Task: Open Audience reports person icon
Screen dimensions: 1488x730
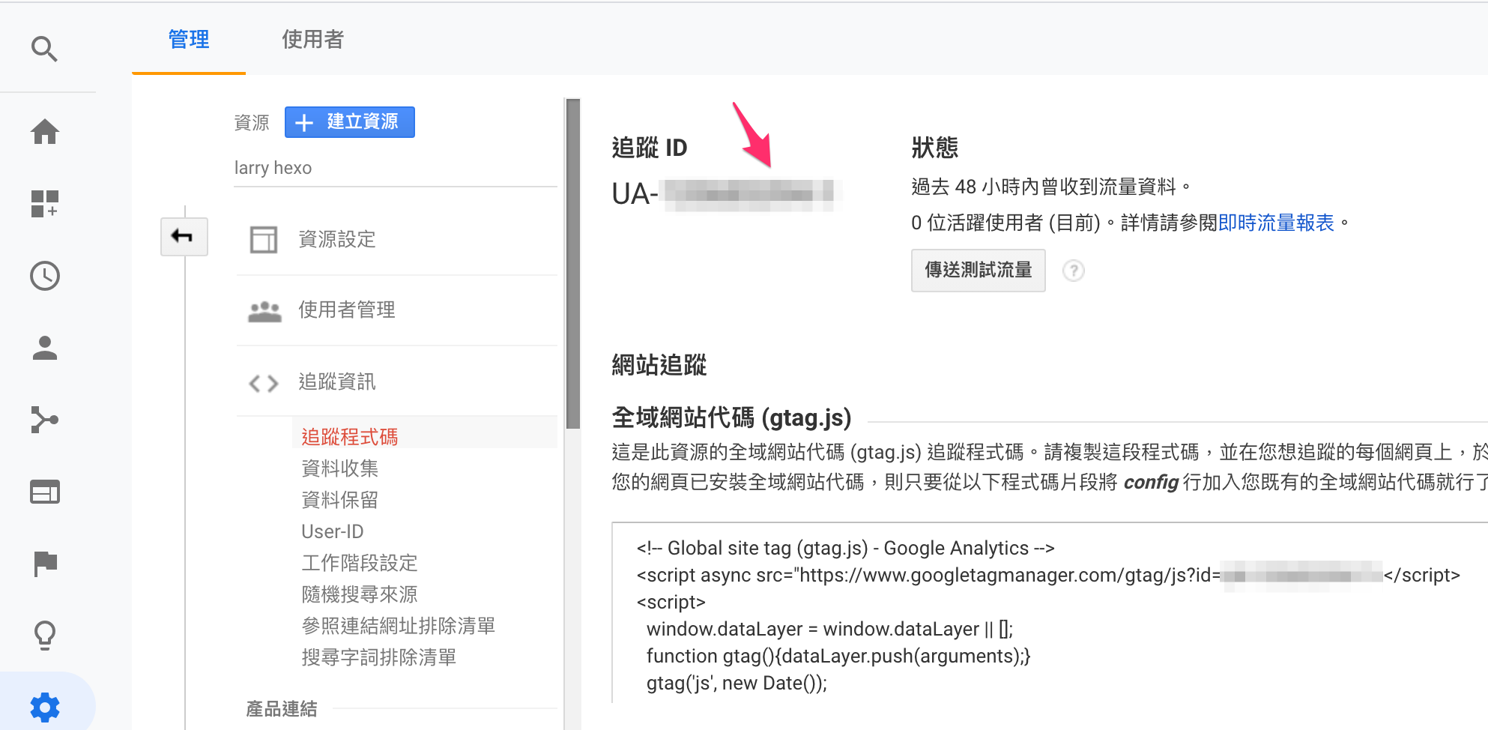Action: click(45, 348)
